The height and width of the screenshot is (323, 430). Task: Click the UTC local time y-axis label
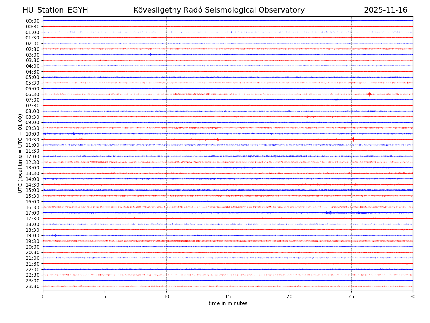[20, 153]
